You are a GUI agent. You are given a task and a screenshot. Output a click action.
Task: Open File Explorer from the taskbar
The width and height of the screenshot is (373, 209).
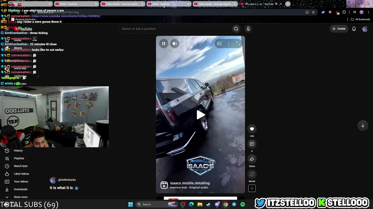pyautogui.click(x=200, y=204)
